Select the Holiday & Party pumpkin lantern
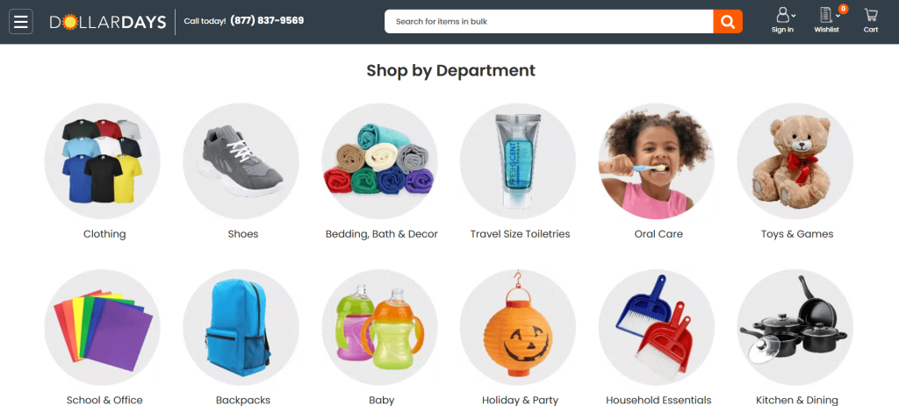Screen dimensions: 899x406 pyautogui.click(x=518, y=328)
